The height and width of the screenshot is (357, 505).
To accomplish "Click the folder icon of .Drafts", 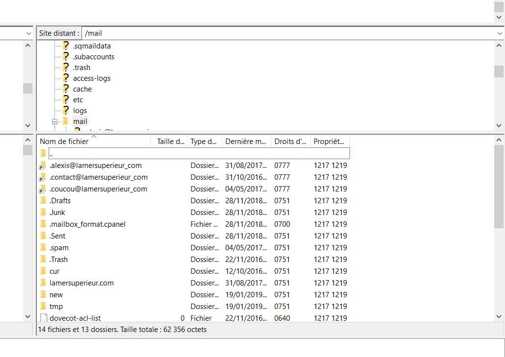I will [x=43, y=200].
